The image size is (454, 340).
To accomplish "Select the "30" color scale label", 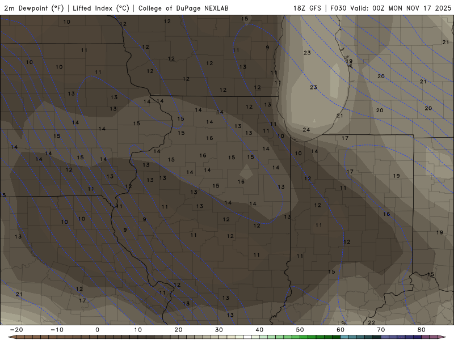I will pyautogui.click(x=219, y=330).
